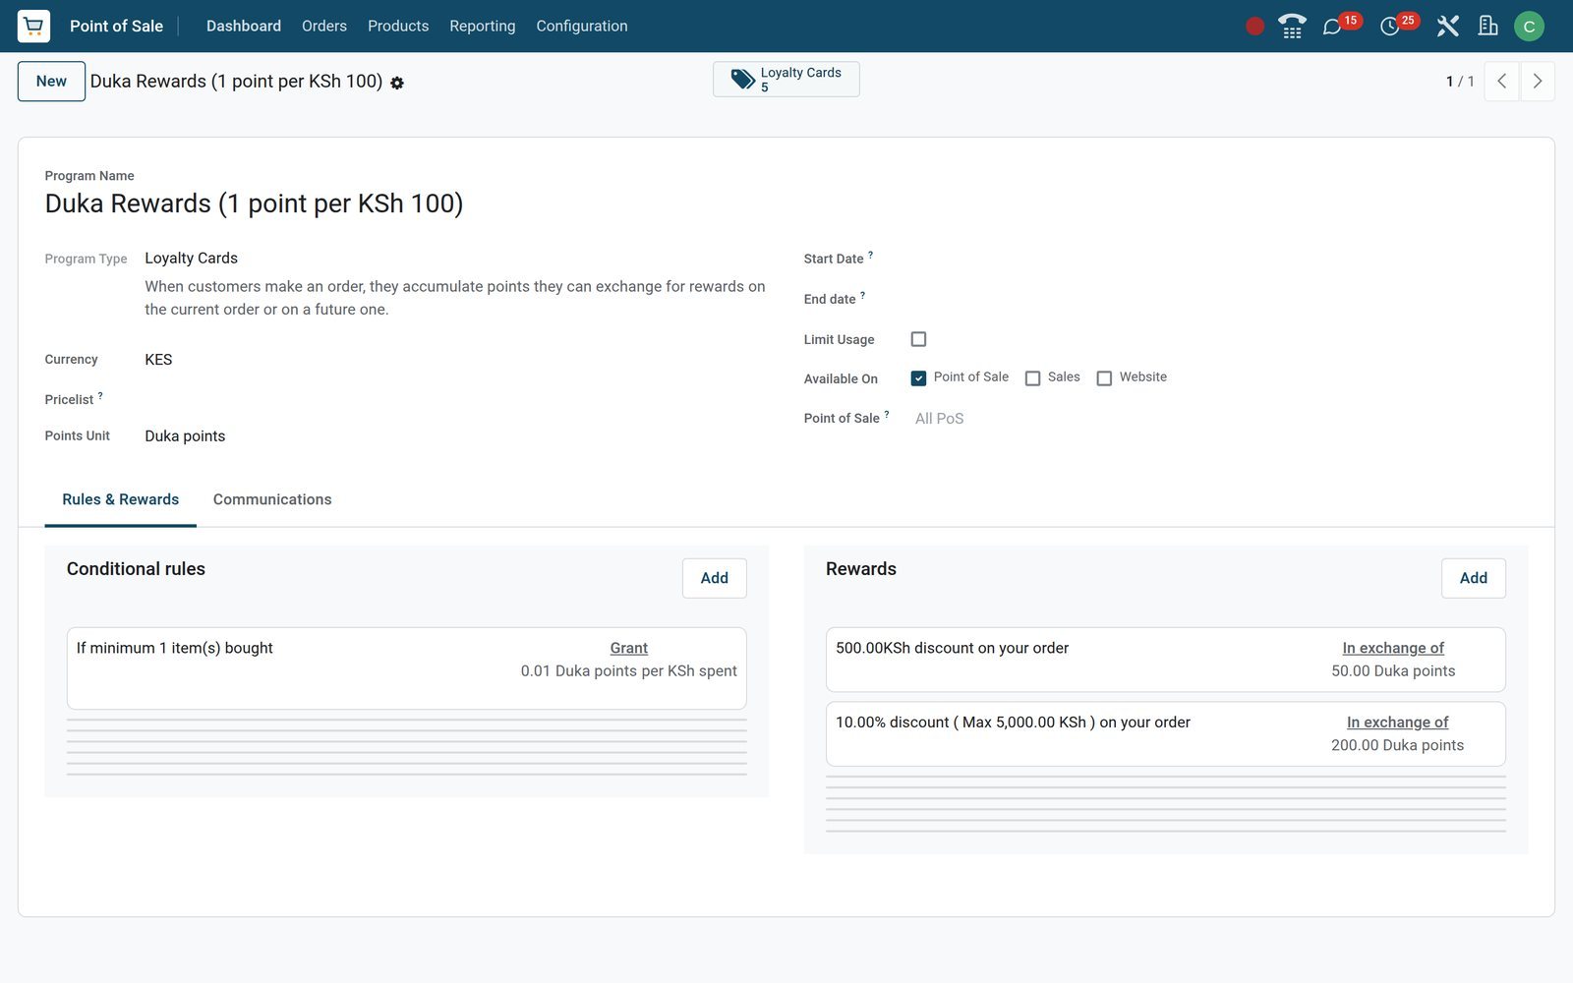The width and height of the screenshot is (1573, 983).
Task: Open the empty Pricelist dropdown field
Action: coord(455,399)
